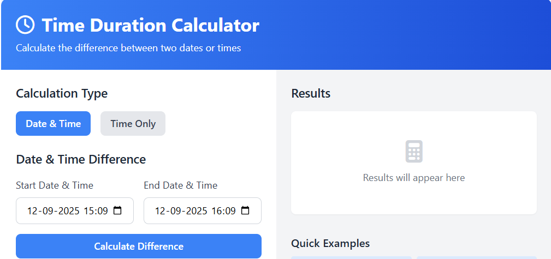
Task: Click the "Results will appear here" placeholder
Action: tap(414, 178)
